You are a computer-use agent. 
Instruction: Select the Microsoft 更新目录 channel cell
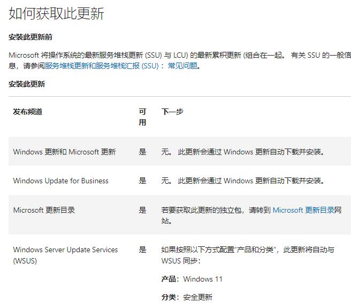[x=44, y=210]
